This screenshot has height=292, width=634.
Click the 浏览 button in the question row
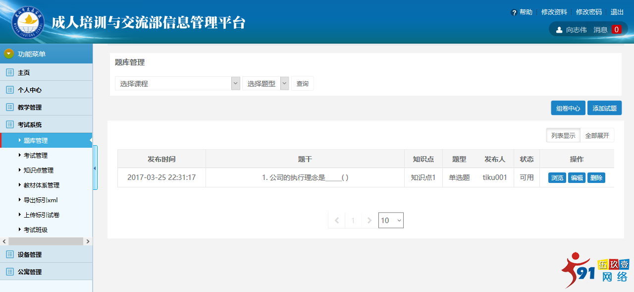557,177
